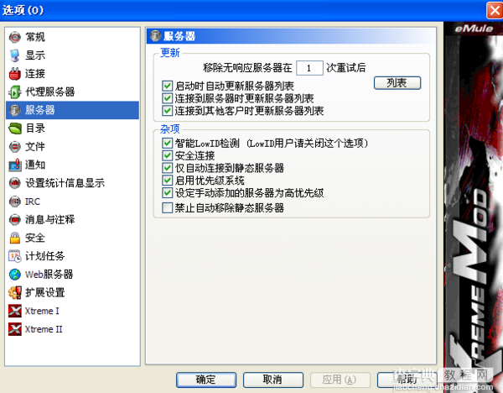
Task: Select 代理服务器 in the options list
Action: (x=72, y=92)
